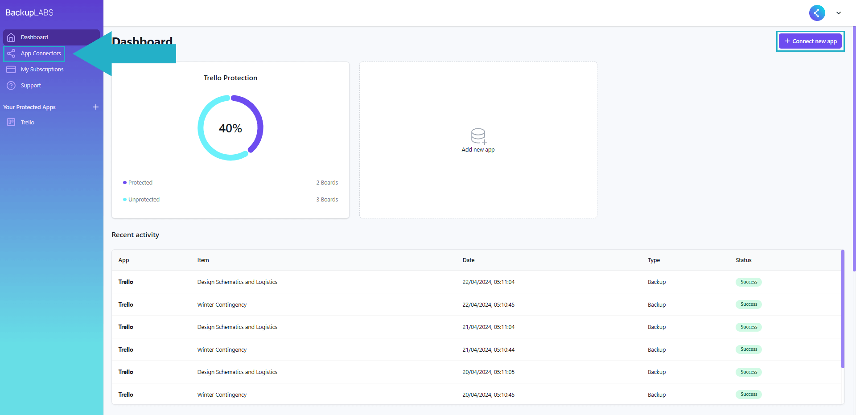
Task: Click the Trello Protection card title
Action: pyautogui.click(x=230, y=78)
